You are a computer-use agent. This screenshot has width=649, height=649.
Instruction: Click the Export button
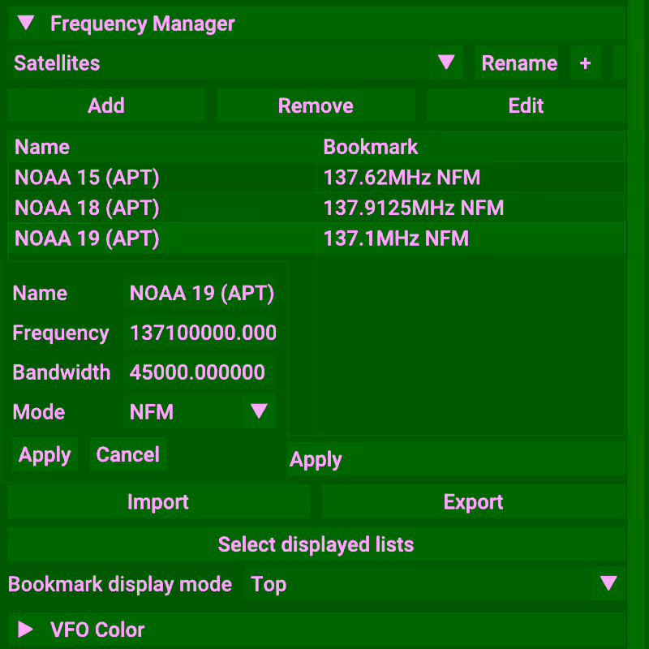(474, 501)
